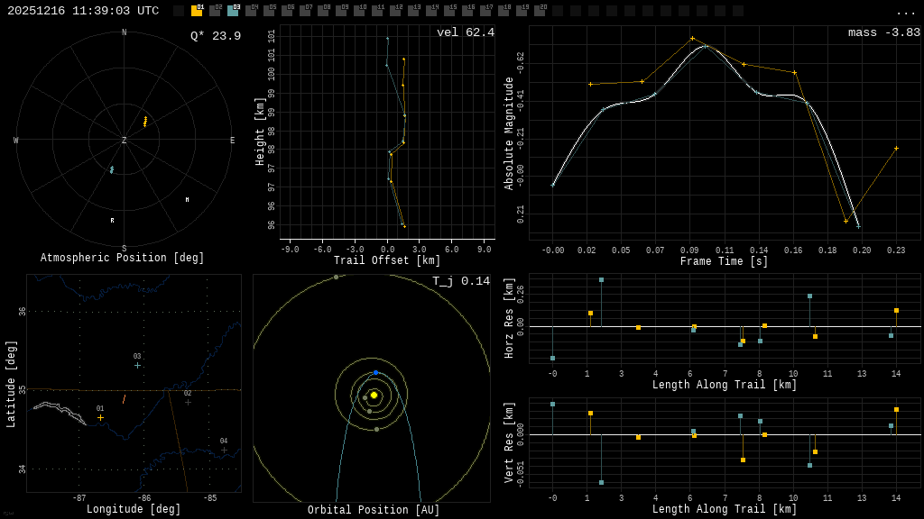The image size is (924, 519).
Task: Click the zenith Z marker in polar plot
Action: coord(125,141)
